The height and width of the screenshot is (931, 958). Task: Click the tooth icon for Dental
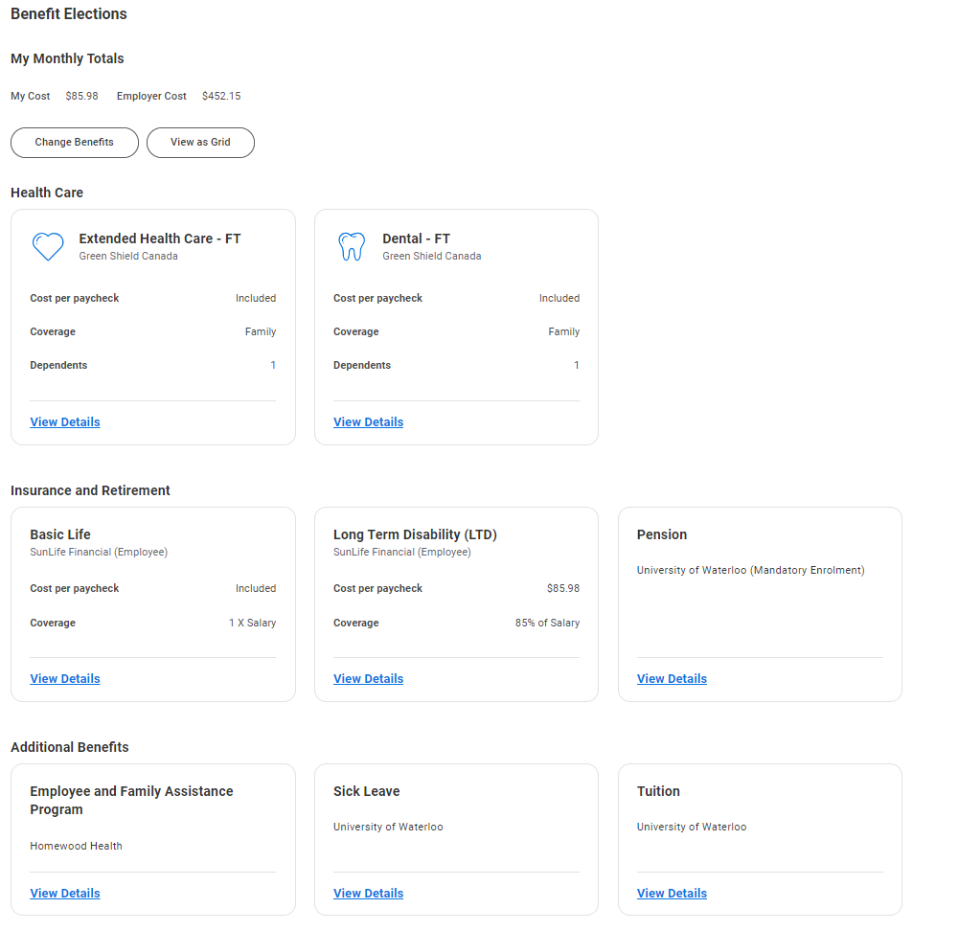pyautogui.click(x=352, y=246)
